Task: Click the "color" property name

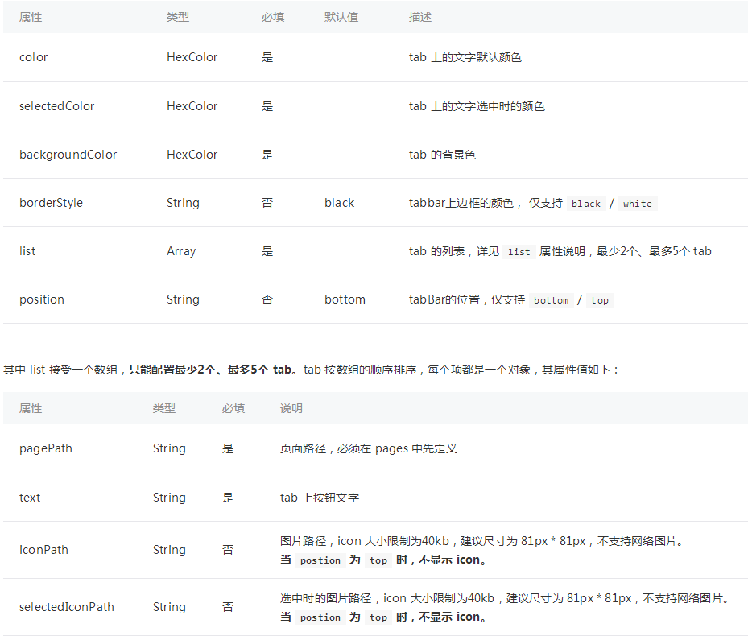Action: 32,57
